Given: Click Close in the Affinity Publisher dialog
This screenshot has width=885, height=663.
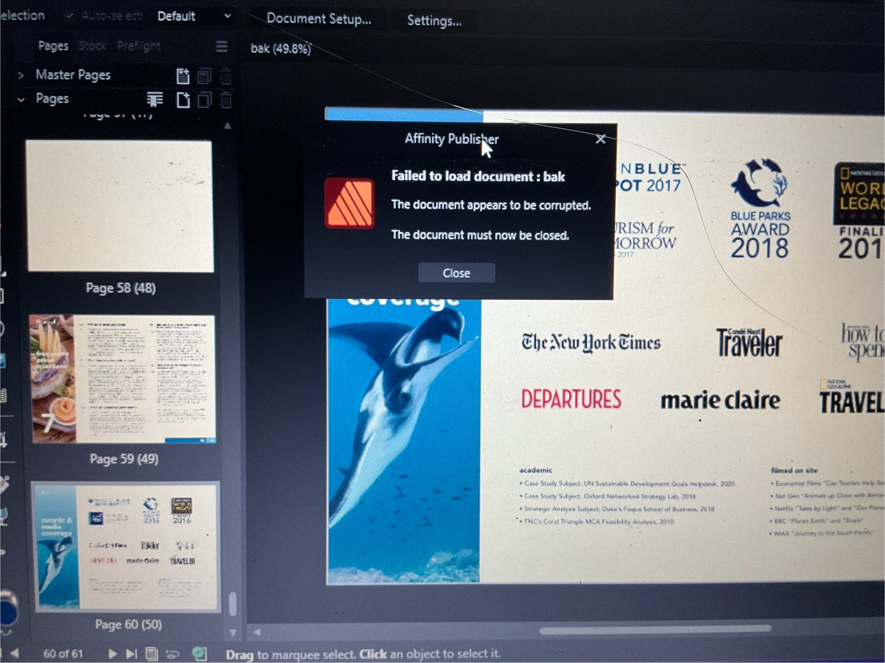Looking at the screenshot, I should (x=457, y=273).
